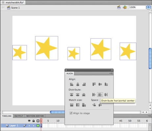Collapse the Align panel to icons
Screen dimensions: 152x131
112,70
